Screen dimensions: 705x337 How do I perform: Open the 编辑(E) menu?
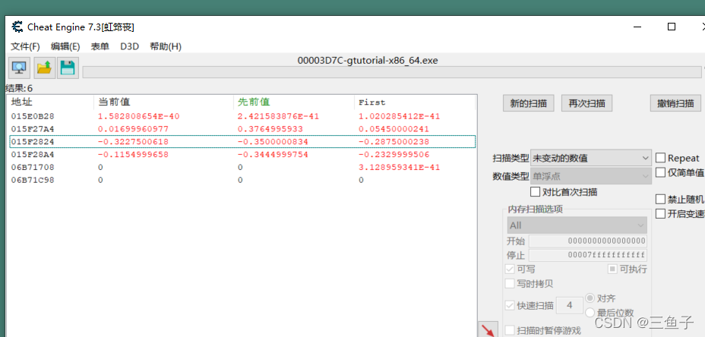[x=65, y=46]
